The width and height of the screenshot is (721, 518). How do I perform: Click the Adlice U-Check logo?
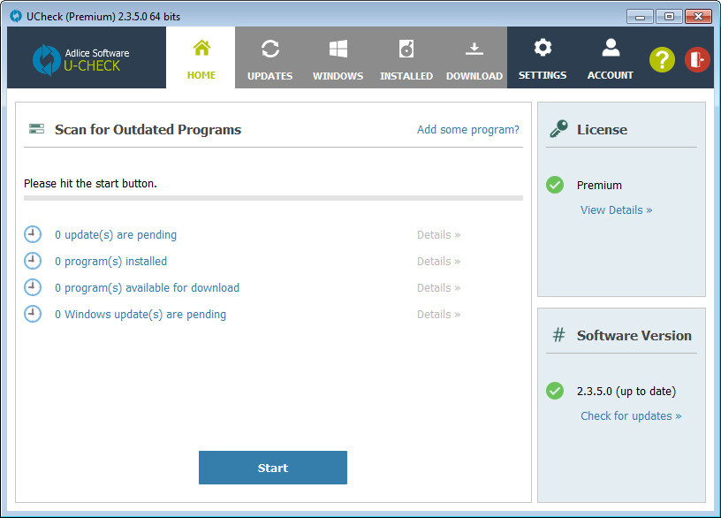(81, 60)
